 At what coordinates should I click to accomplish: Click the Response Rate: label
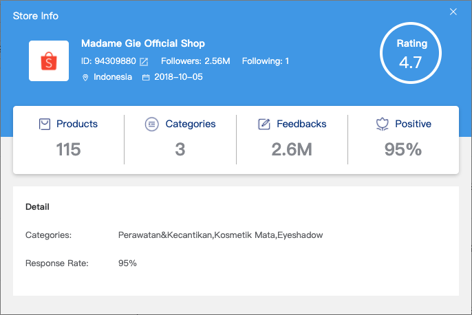[57, 263]
